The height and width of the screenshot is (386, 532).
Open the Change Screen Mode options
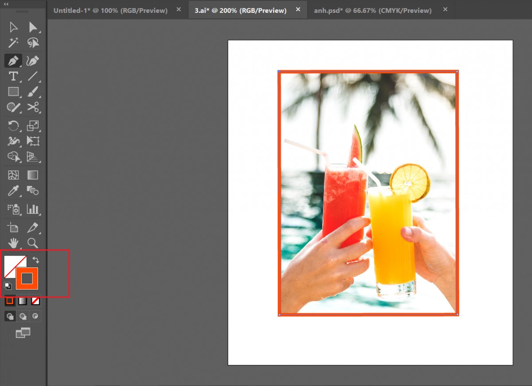click(23, 333)
